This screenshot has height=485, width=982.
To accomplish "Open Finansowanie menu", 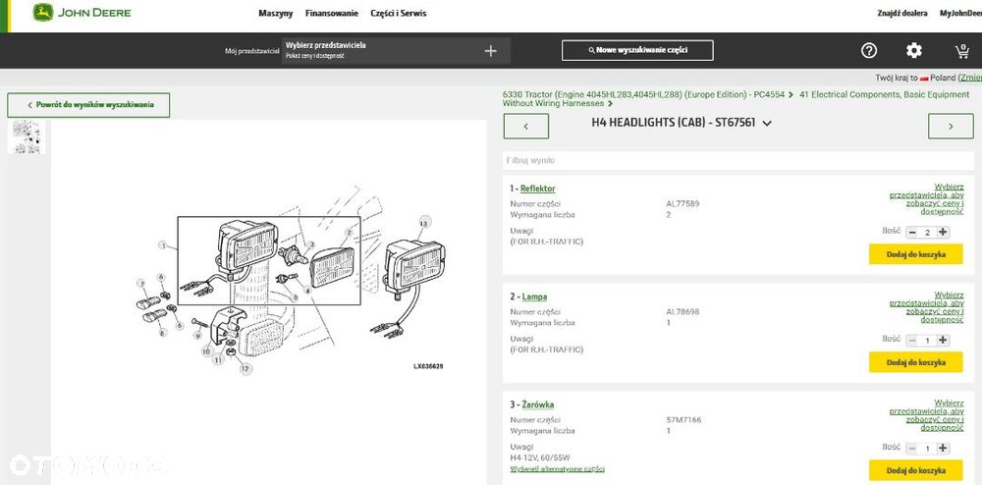I will [332, 13].
